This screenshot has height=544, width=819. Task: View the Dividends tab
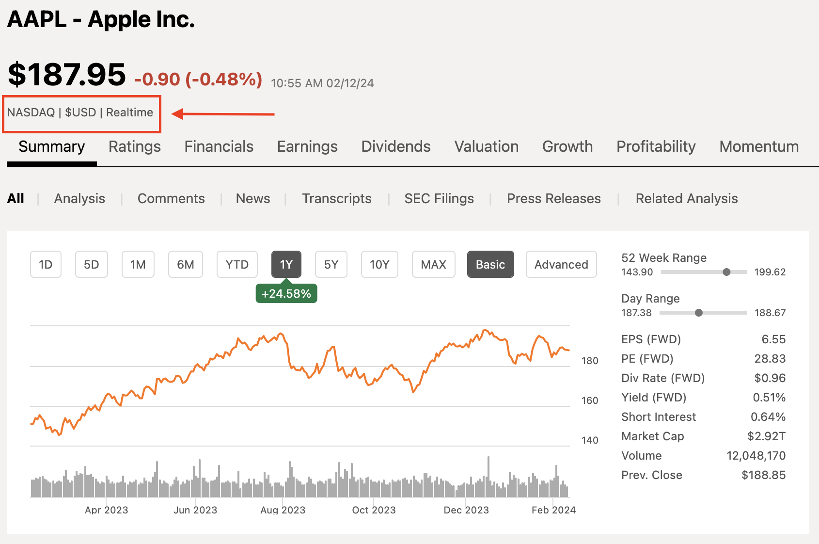[x=395, y=146]
